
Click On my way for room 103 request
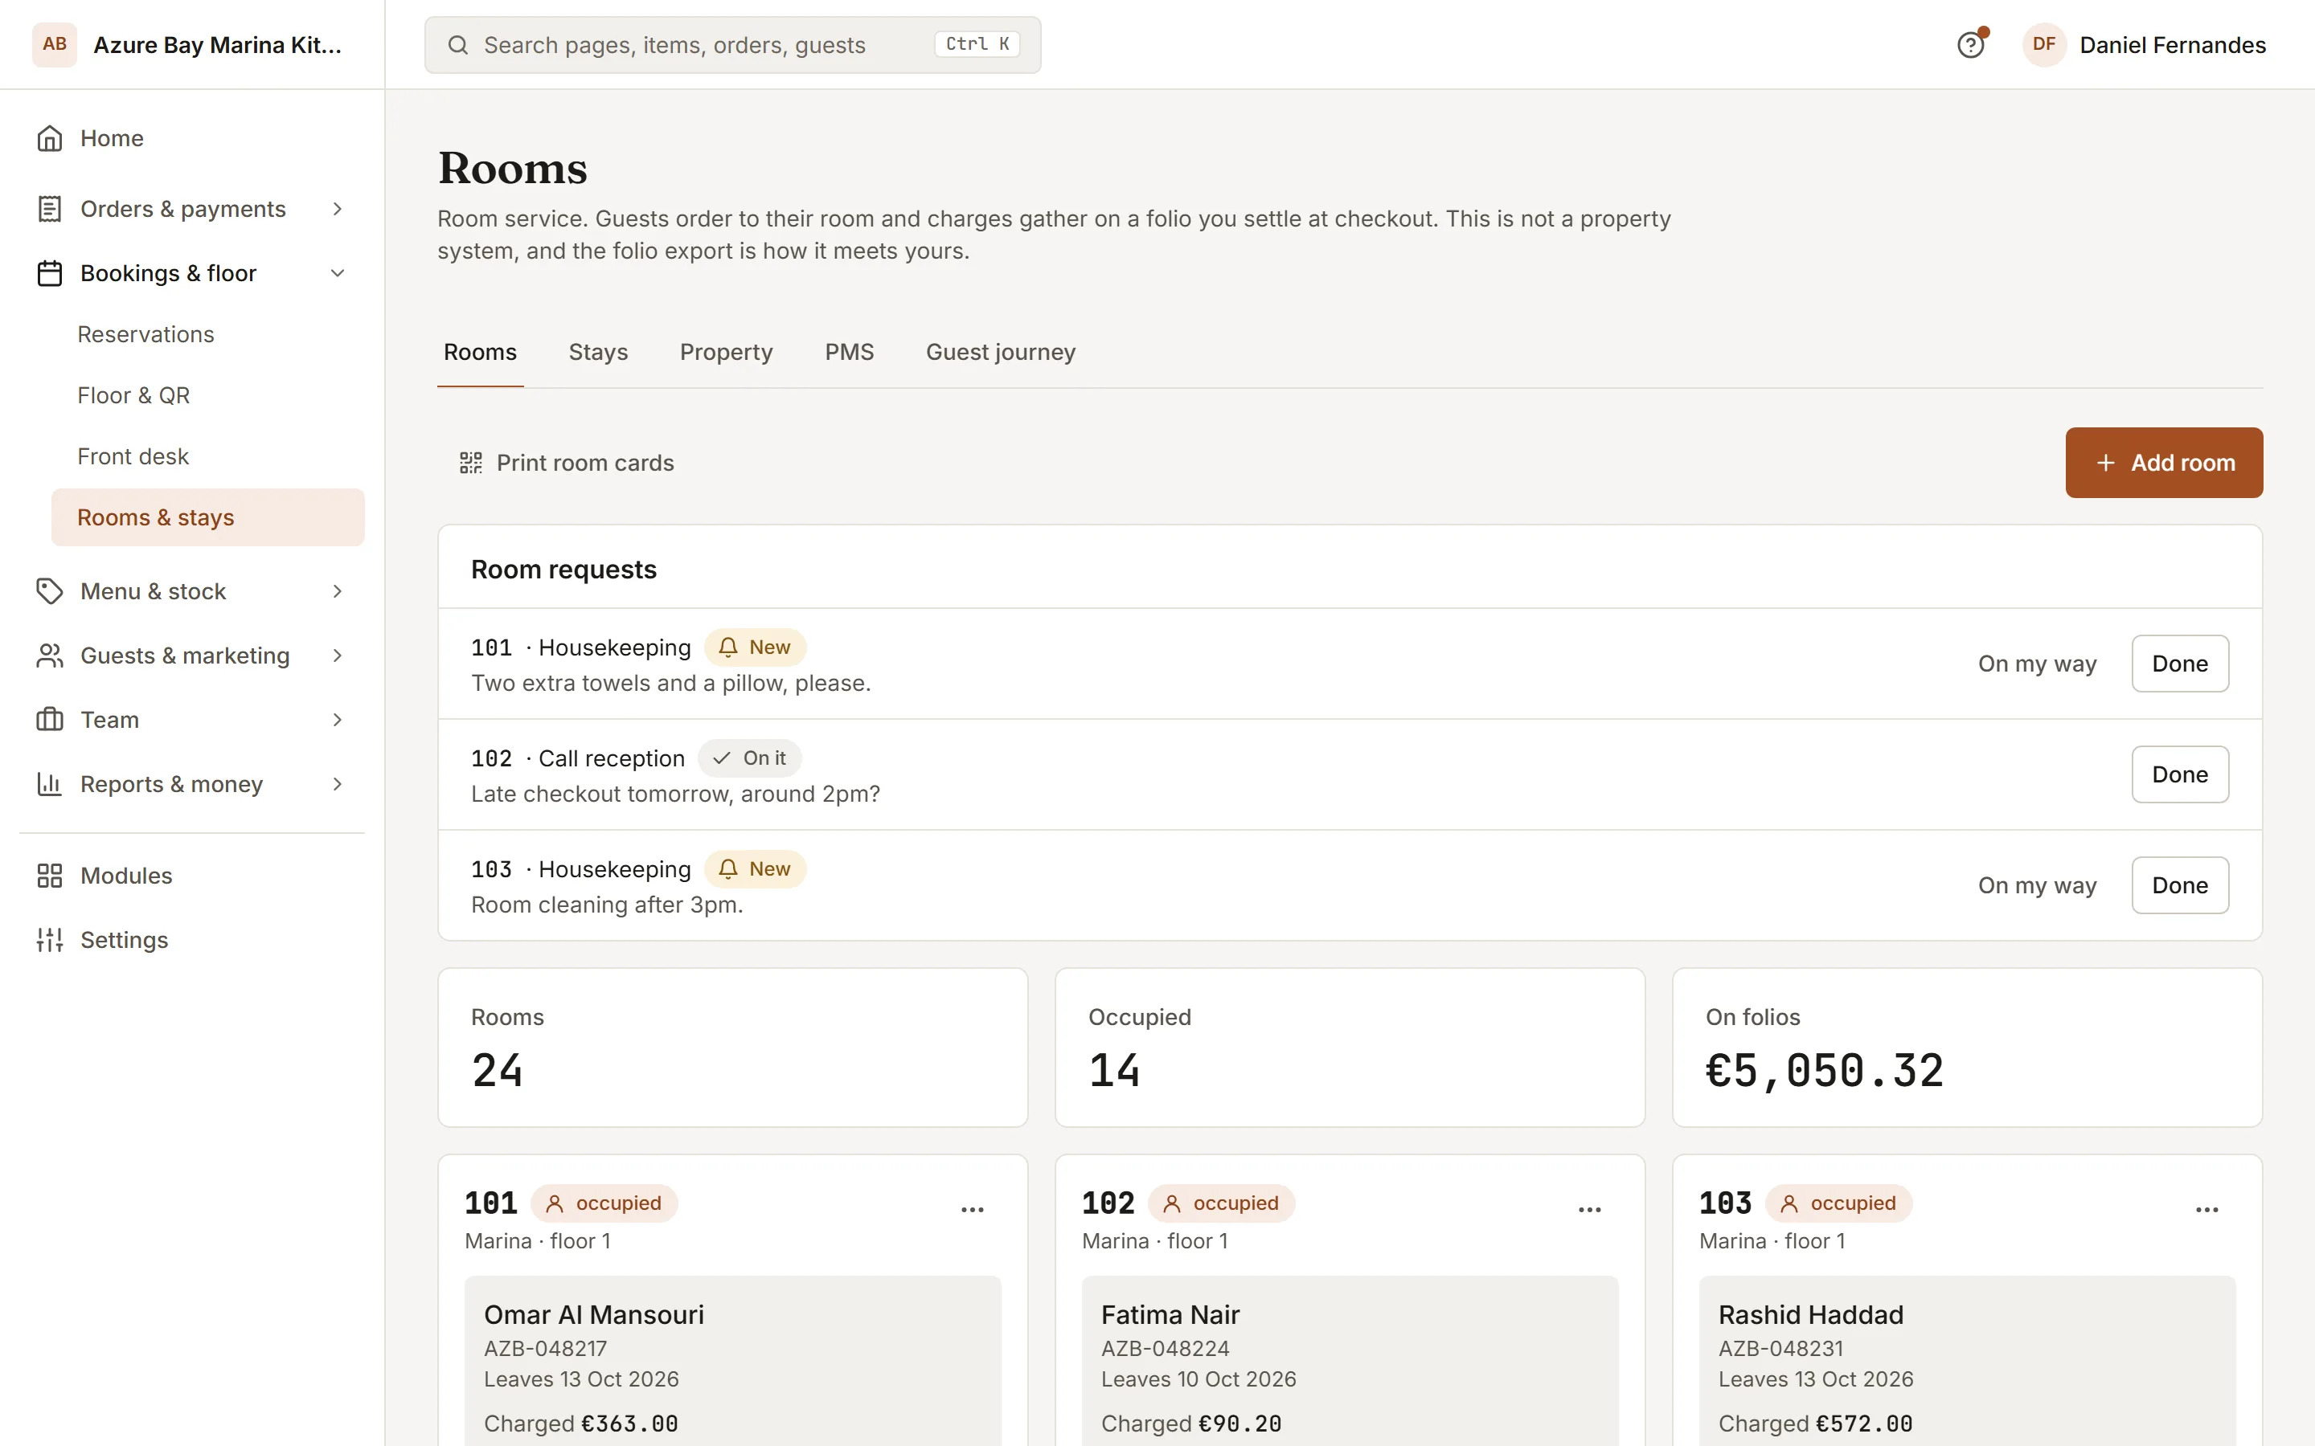[x=2038, y=885]
